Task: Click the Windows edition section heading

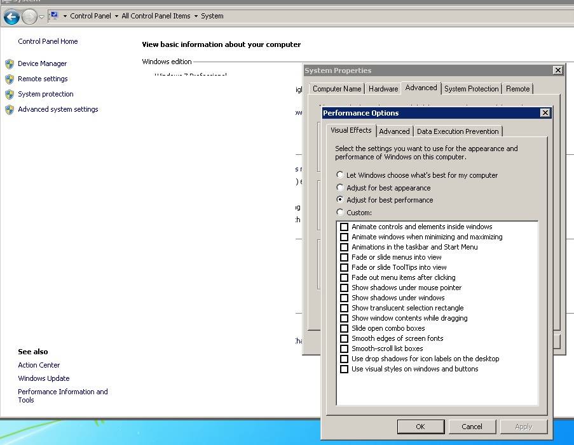Action: tap(167, 62)
